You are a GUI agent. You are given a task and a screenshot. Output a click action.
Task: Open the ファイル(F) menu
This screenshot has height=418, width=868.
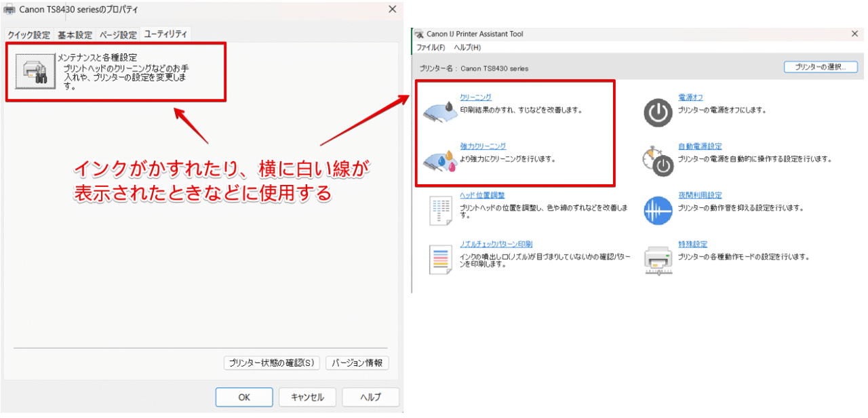click(x=431, y=47)
